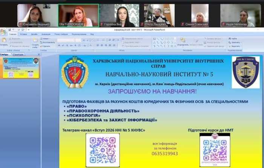Click the Find (Найти) binoculars icon
Screen dimensions: 264x168
tap(230, 38)
